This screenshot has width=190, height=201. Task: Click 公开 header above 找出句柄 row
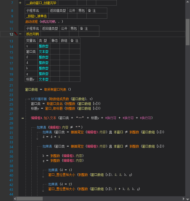click(64, 28)
